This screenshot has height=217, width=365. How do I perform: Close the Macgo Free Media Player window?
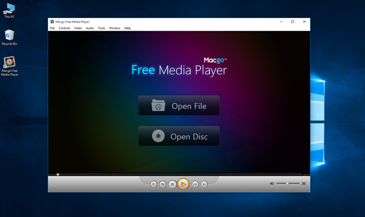tap(304, 22)
